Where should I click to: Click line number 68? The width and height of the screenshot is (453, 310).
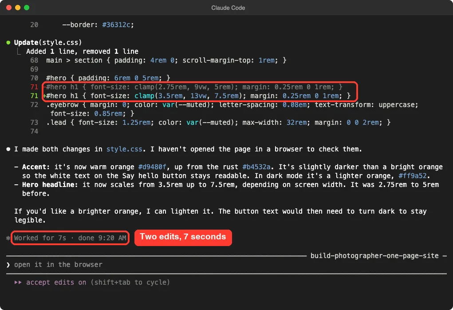[34, 60]
